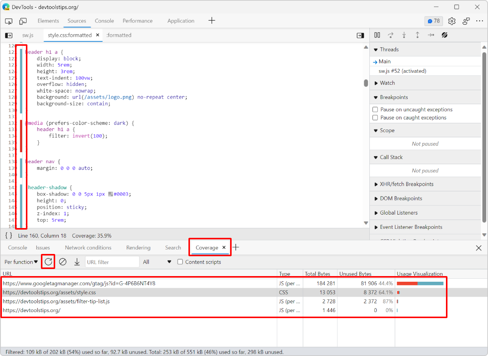Switch to the Performance panel
This screenshot has width=488, height=356.
coord(137,21)
